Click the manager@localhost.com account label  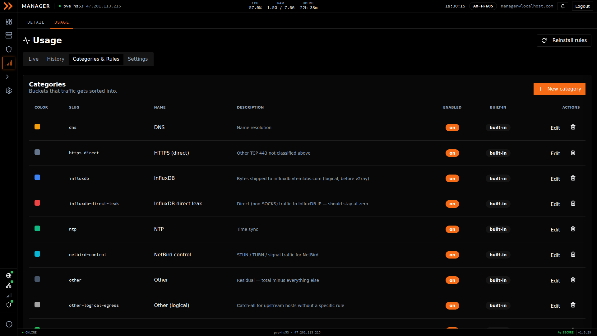(527, 6)
